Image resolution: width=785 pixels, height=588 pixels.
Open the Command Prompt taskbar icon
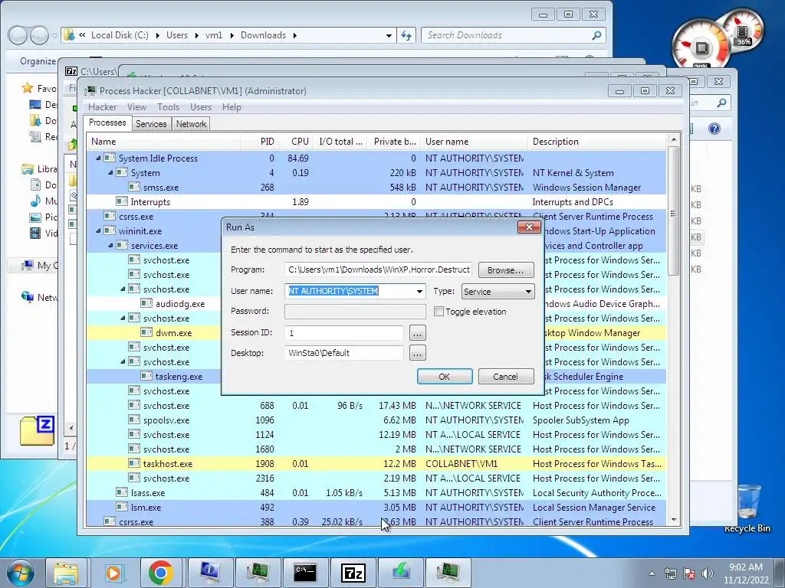[x=305, y=573]
